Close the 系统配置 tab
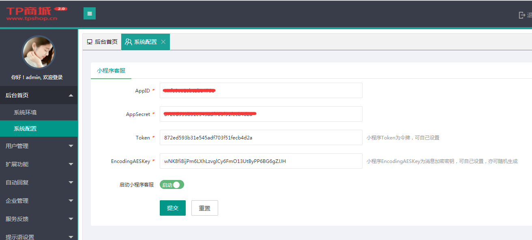 (163, 42)
